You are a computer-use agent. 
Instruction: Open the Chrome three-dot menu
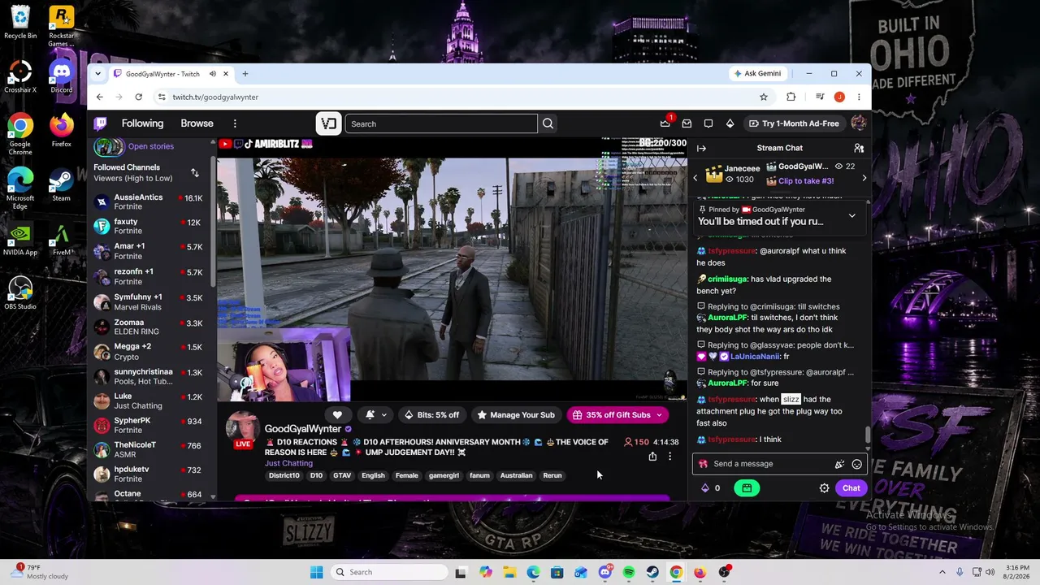point(858,97)
